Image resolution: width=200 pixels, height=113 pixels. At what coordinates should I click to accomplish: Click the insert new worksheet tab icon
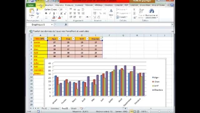point(82,109)
